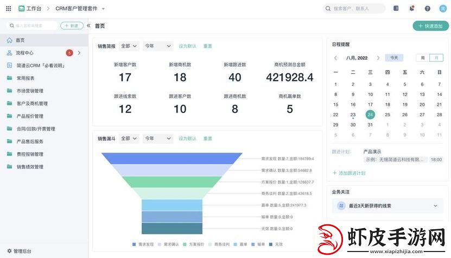Click 设为默认 link in 销售简报
451x258 pixels.
(188, 46)
